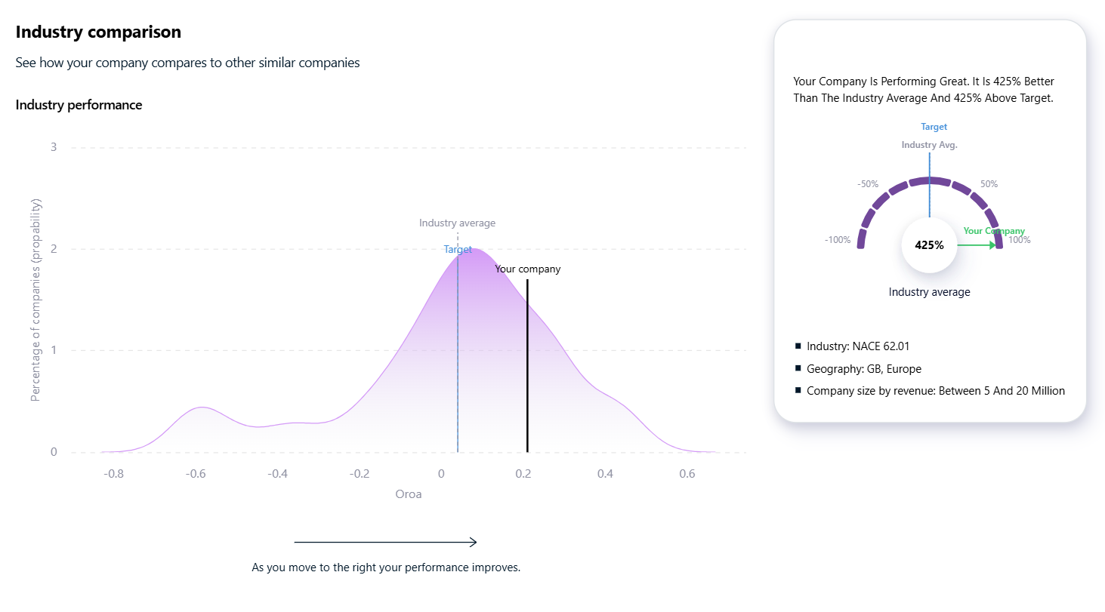Click the Industry Avg. label above the gauge
The image size is (1105, 612).
[x=929, y=145]
